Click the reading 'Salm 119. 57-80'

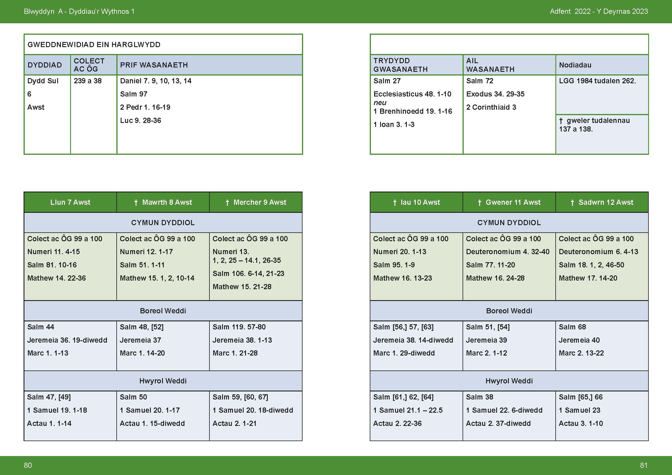(x=239, y=327)
